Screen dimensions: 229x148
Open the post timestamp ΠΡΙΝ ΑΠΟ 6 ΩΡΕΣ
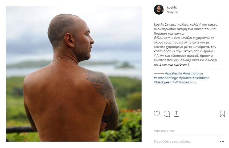pos(164,131)
